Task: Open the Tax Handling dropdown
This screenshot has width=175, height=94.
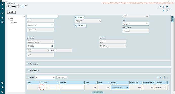Action: click(x=136, y=24)
